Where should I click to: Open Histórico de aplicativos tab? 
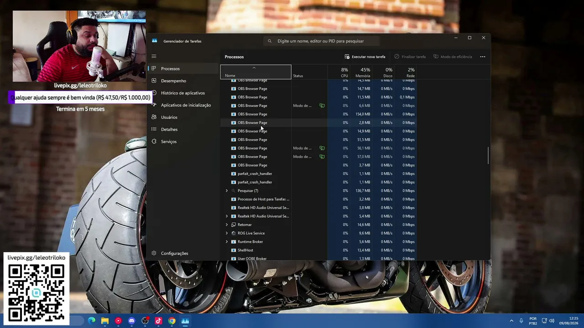[183, 93]
